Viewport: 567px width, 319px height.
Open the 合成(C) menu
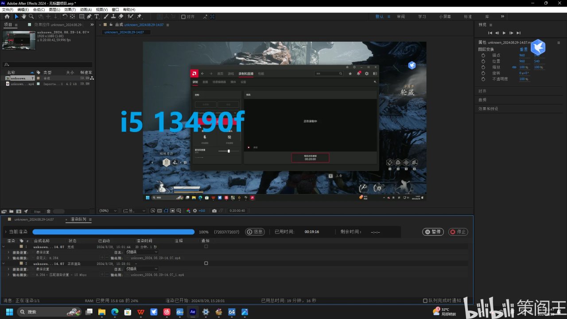click(x=39, y=9)
